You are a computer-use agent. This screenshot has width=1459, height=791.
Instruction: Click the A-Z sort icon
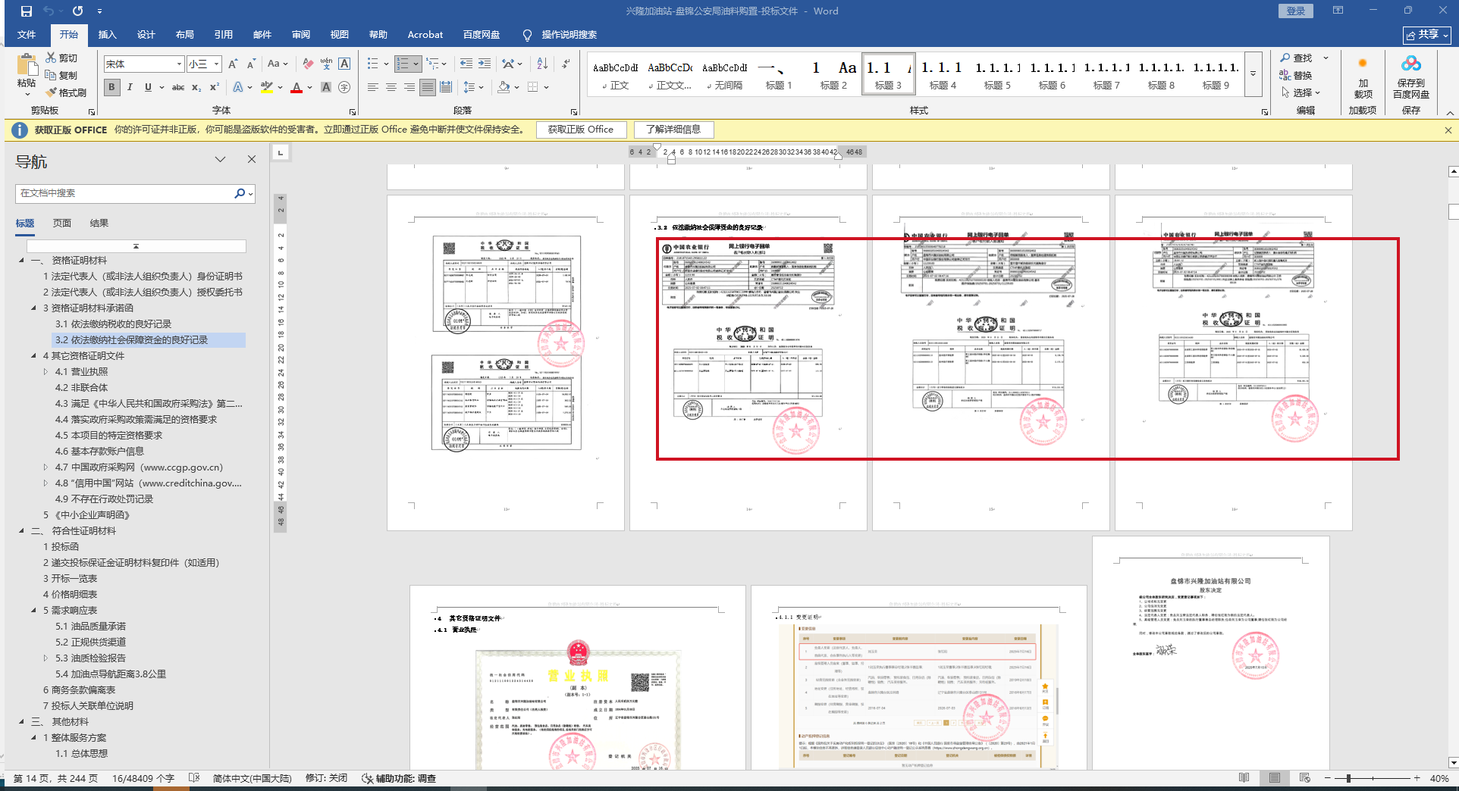tap(542, 64)
